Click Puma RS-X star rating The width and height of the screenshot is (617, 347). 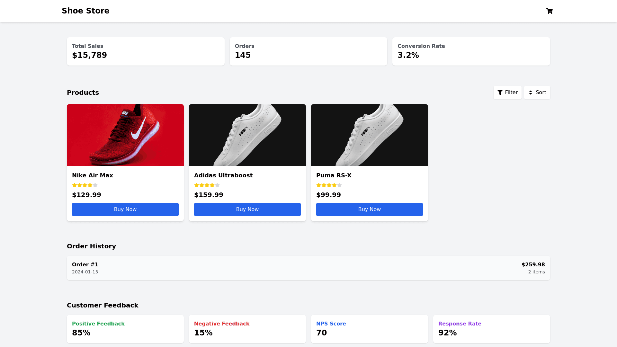pos(329,185)
